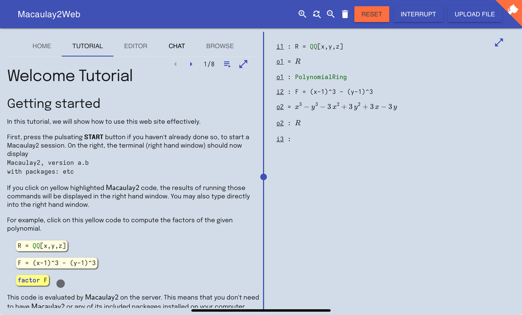Open the tutorial contents list icon
The image size is (522, 315).
tap(226, 63)
